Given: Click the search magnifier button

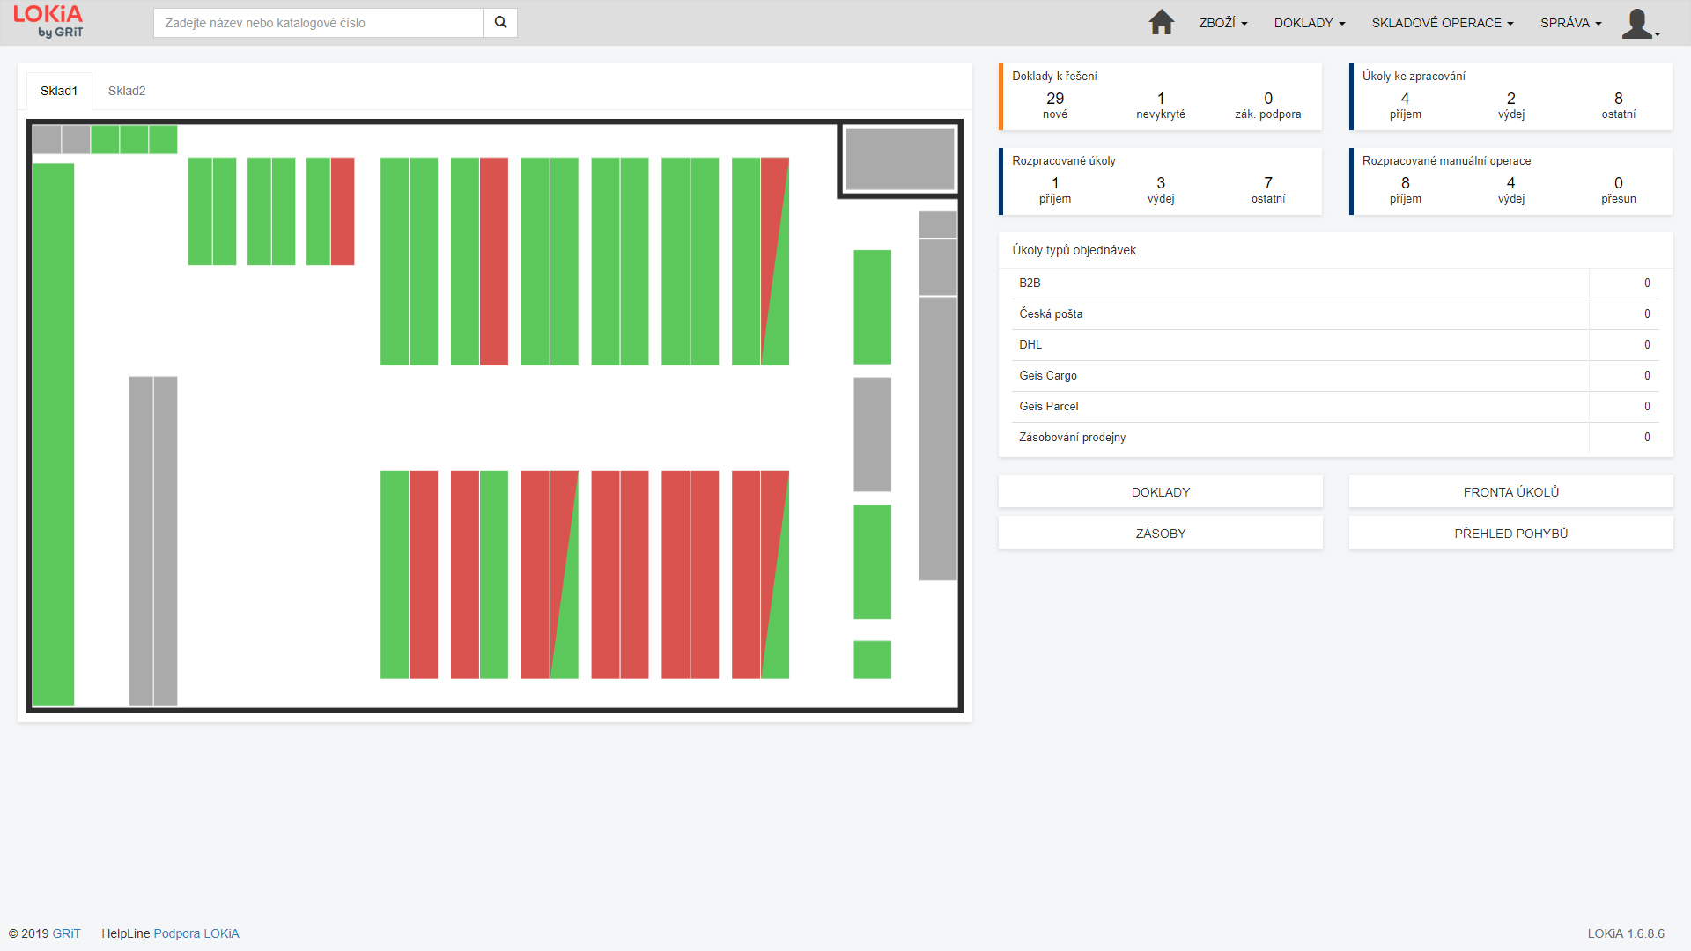Looking at the screenshot, I should 500,23.
